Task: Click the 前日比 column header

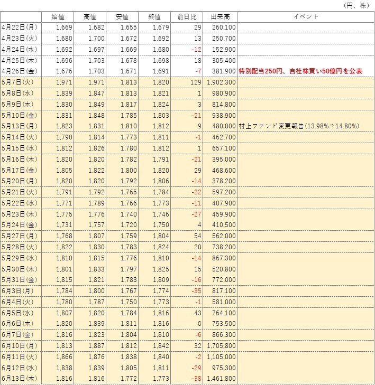Action: point(187,17)
